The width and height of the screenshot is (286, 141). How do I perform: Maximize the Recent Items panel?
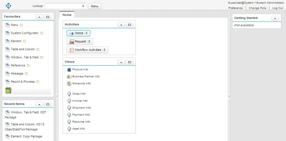[x=48, y=104]
